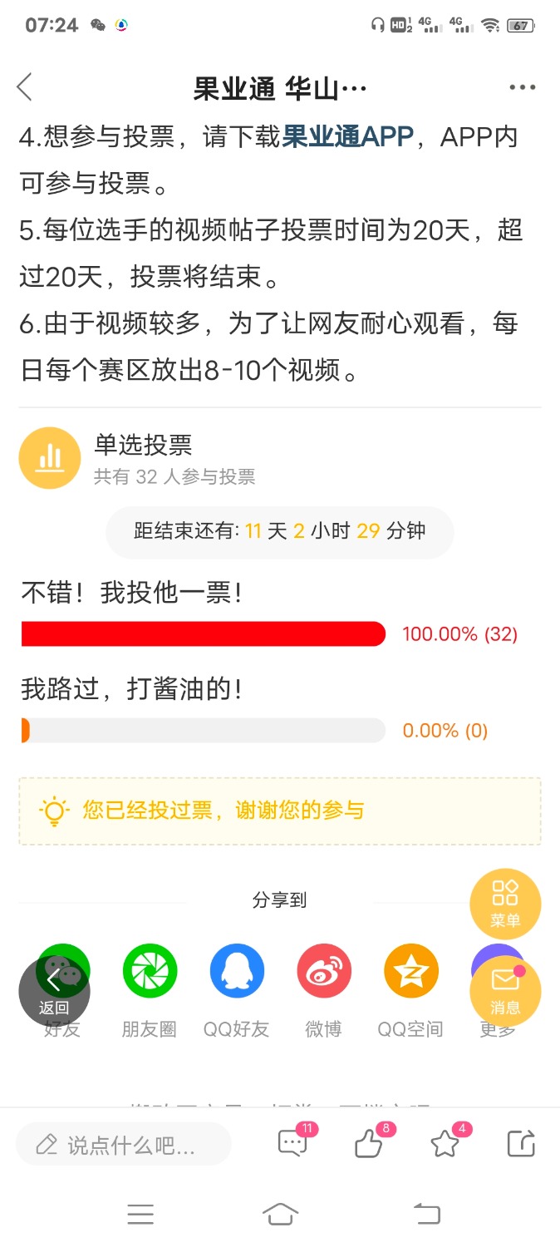Tap the 说点什么吧 comment input field
The width and height of the screenshot is (560, 1247).
click(124, 1145)
